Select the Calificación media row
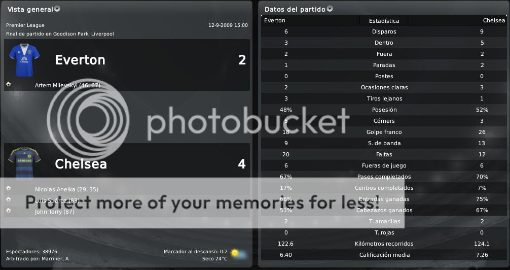 pos(384,255)
